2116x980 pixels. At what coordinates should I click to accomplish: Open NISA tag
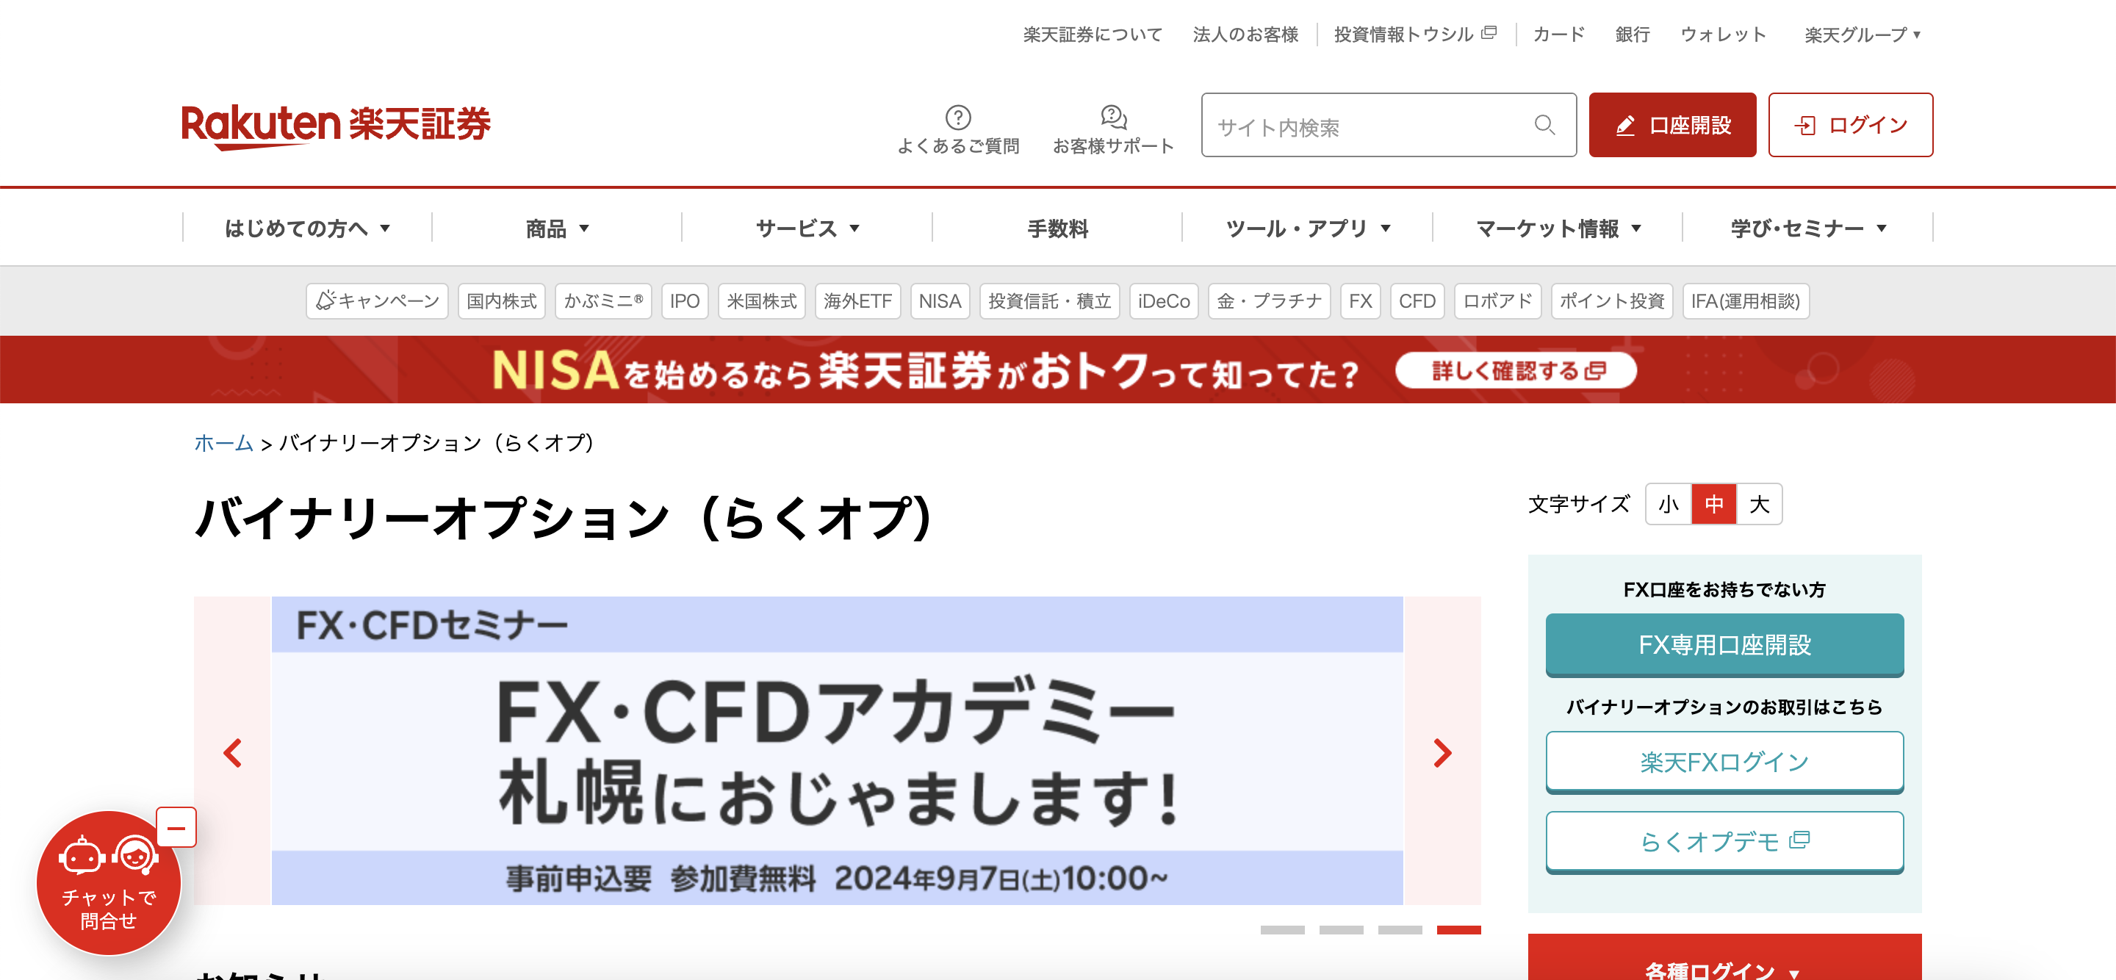point(940,300)
